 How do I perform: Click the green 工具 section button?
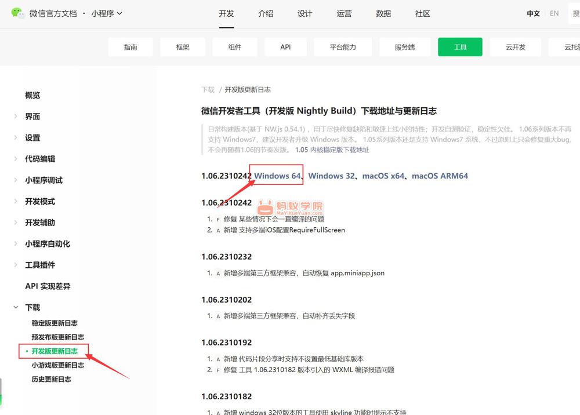tap(460, 47)
